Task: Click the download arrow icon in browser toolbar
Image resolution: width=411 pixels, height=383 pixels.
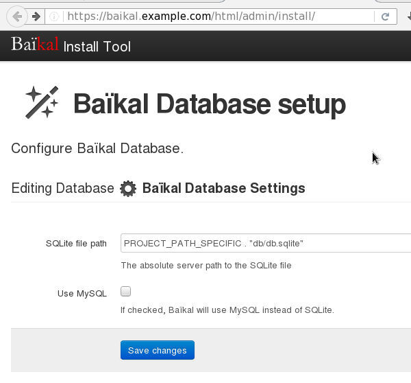Action: click(x=408, y=16)
